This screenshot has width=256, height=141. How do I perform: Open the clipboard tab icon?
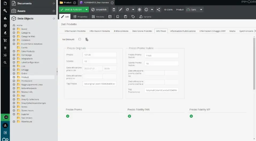[125, 16]
